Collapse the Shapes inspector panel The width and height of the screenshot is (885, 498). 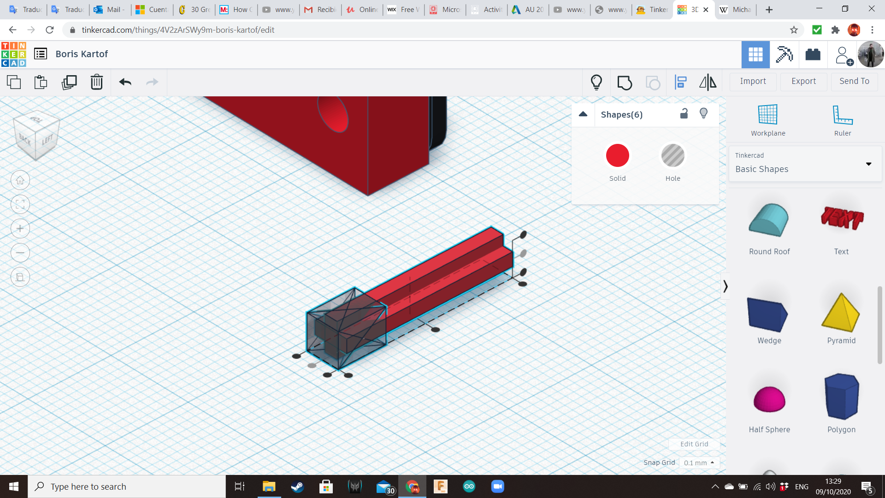[583, 114]
